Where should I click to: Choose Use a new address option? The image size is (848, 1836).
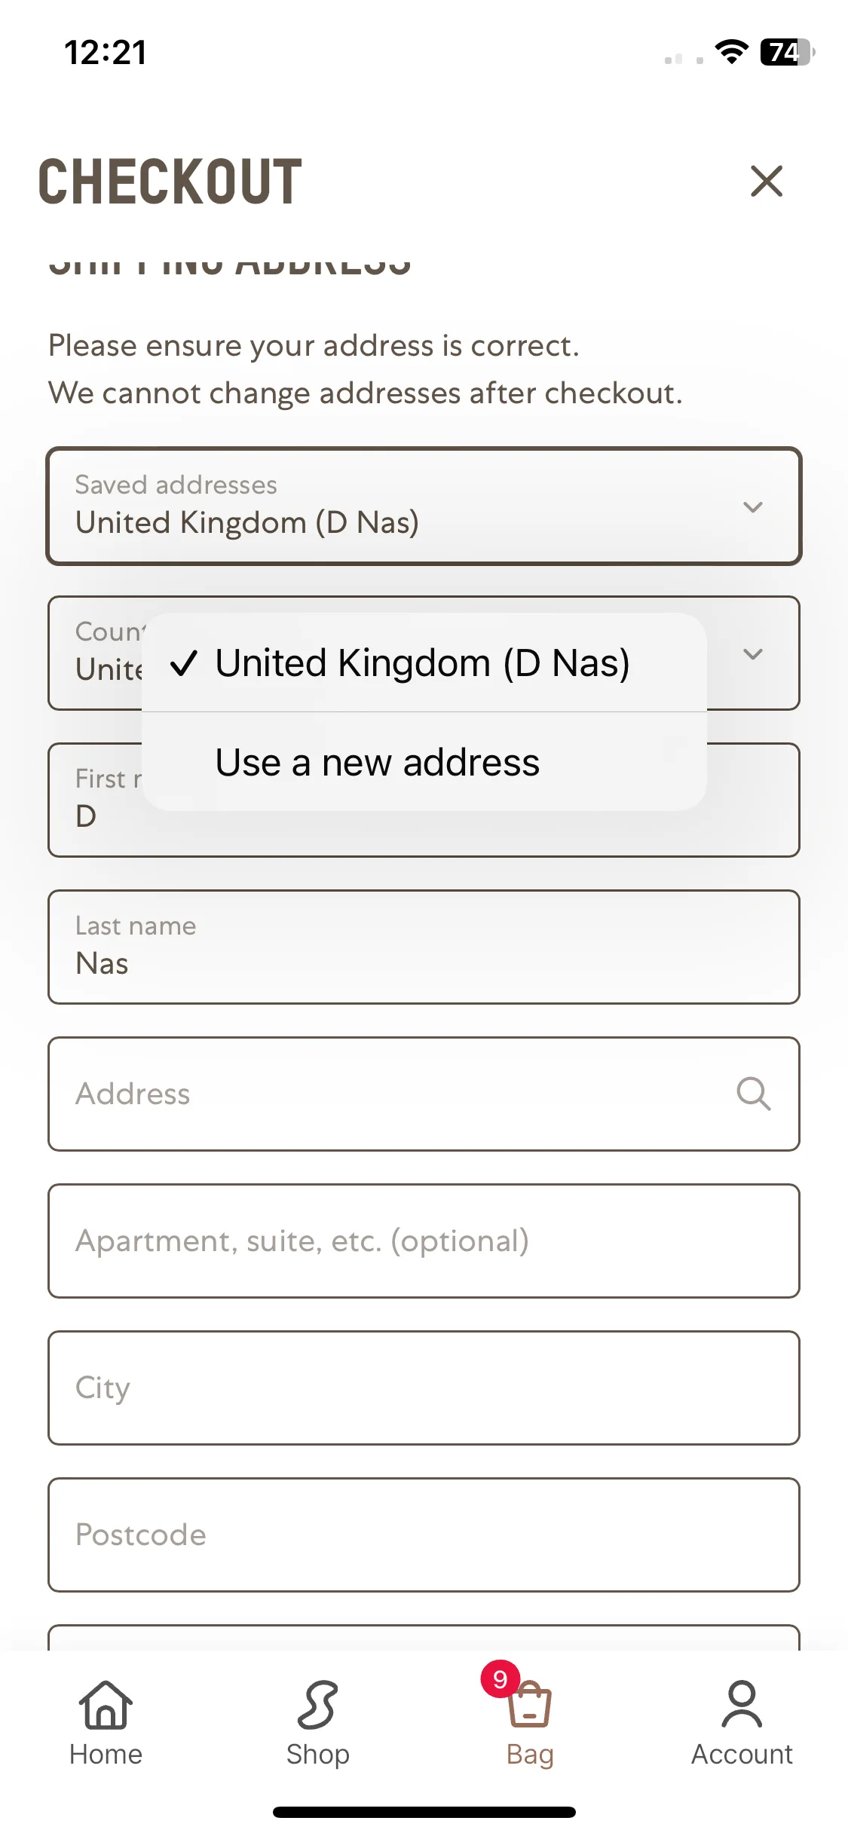(424, 762)
